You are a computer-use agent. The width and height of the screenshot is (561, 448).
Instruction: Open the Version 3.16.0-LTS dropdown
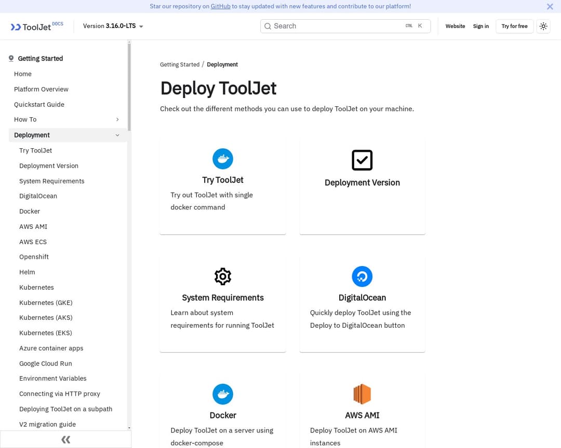(x=113, y=26)
